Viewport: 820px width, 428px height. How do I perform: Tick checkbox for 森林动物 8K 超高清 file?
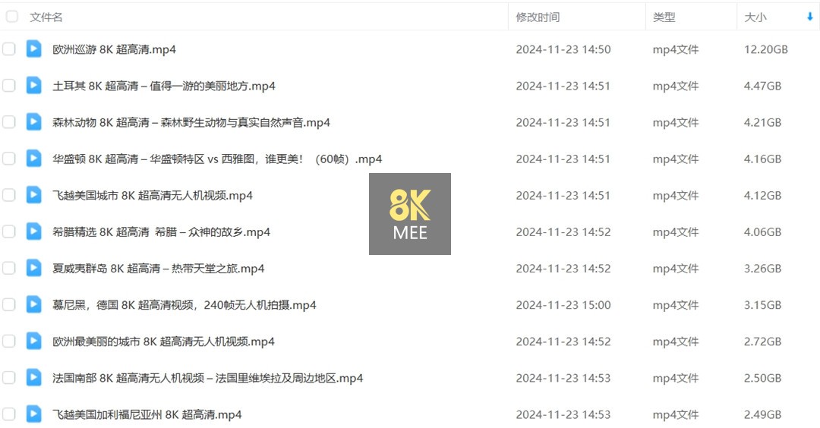9,122
